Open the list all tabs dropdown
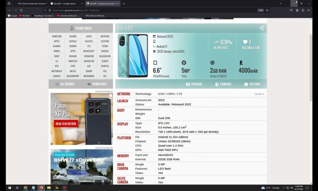The width and height of the screenshot is (318, 191). [x=280, y=4]
